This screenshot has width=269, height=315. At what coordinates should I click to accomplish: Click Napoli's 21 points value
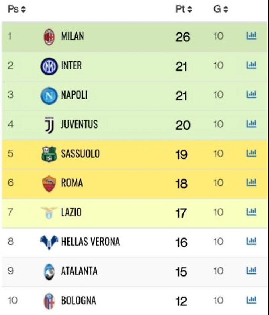[182, 96]
